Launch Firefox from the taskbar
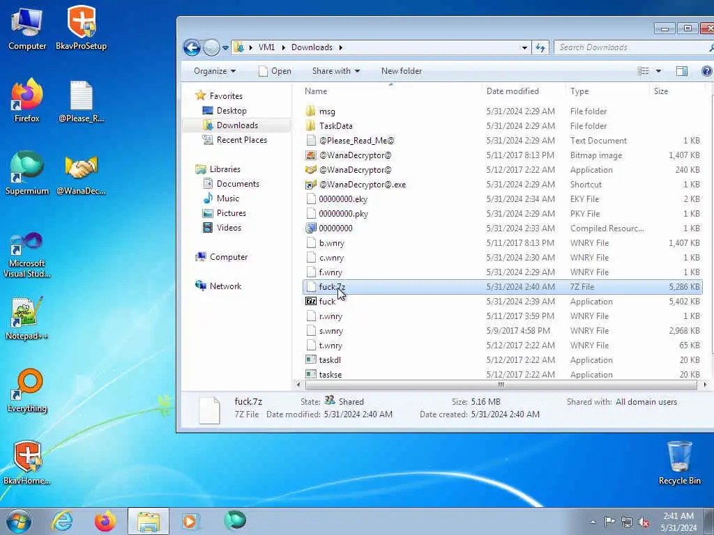This screenshot has width=714, height=535. [105, 521]
